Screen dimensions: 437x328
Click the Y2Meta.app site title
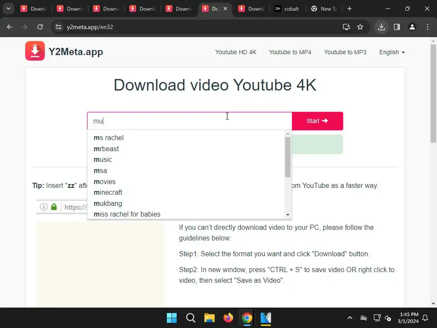click(76, 52)
